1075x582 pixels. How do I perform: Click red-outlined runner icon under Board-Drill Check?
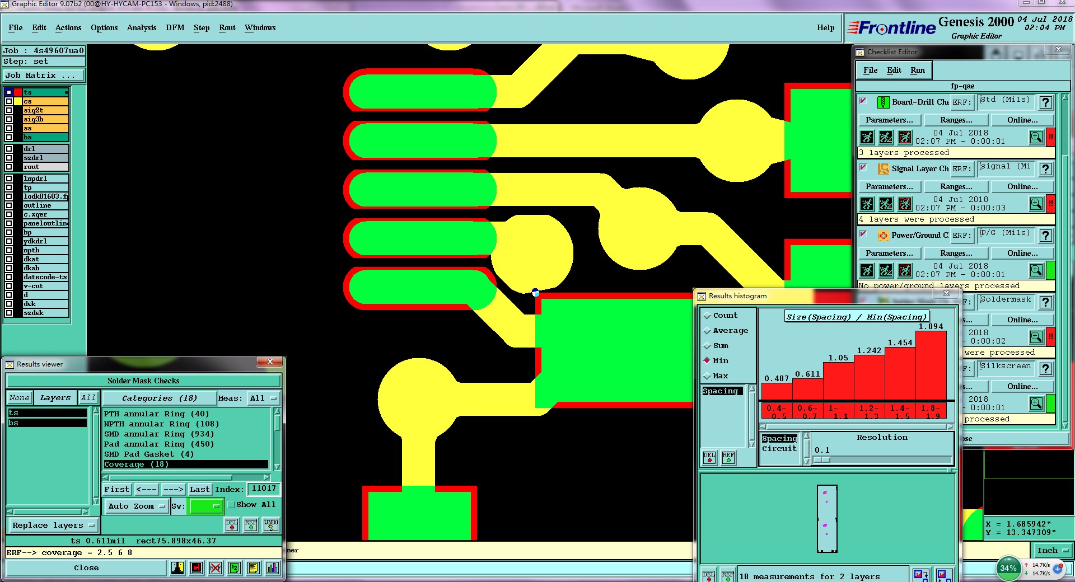[x=905, y=137]
